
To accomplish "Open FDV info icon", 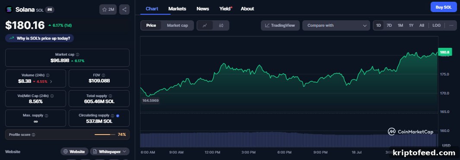I will click(x=103, y=75).
